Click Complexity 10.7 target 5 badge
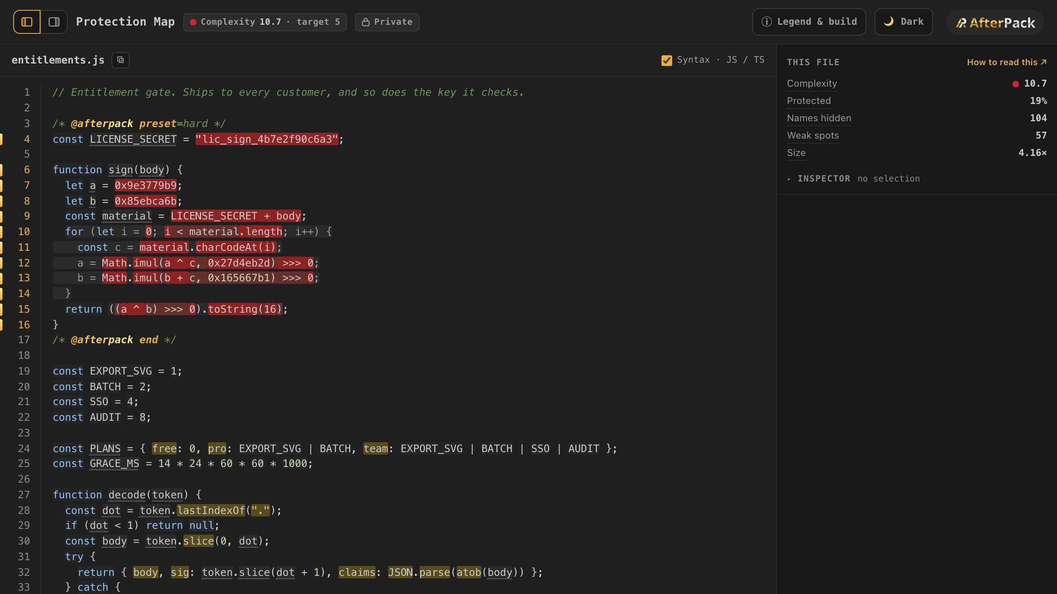 coord(265,22)
